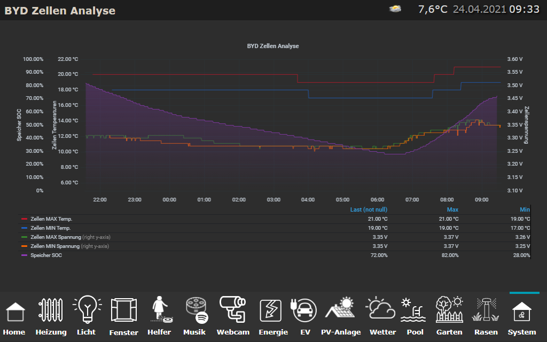The image size is (547, 342).
Task: Open the Pool ladder icon
Action: (x=413, y=309)
